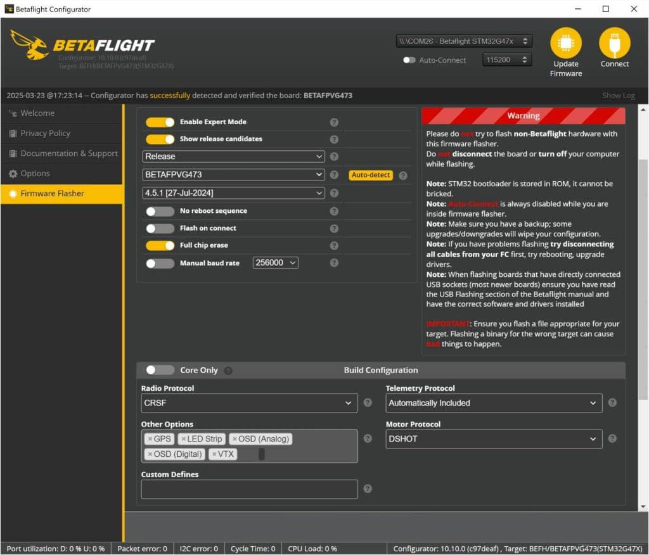The height and width of the screenshot is (555, 649).
Task: Click the 'CPU Load: 0 %' status text
Action: (x=312, y=549)
